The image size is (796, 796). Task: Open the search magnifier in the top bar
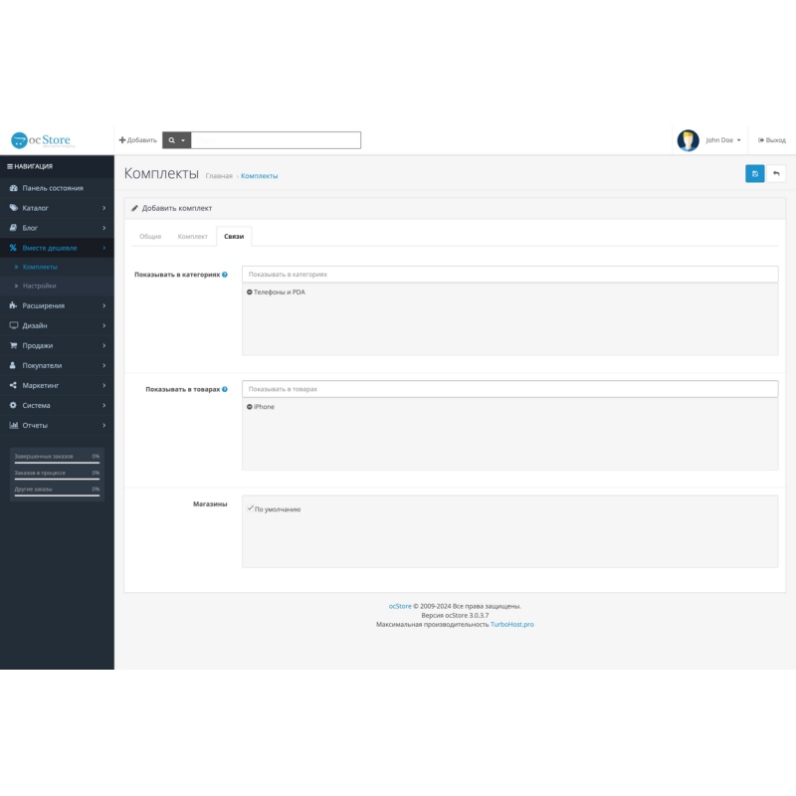tap(173, 139)
